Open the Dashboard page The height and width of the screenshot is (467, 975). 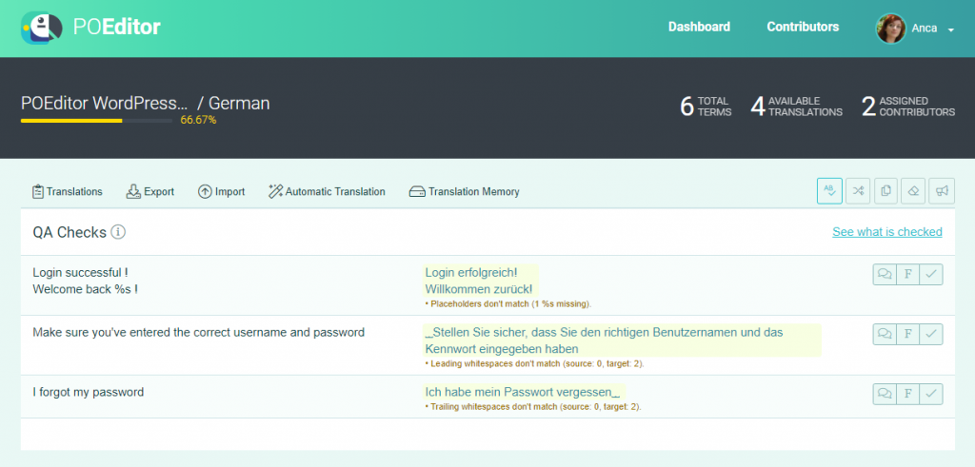tap(699, 27)
